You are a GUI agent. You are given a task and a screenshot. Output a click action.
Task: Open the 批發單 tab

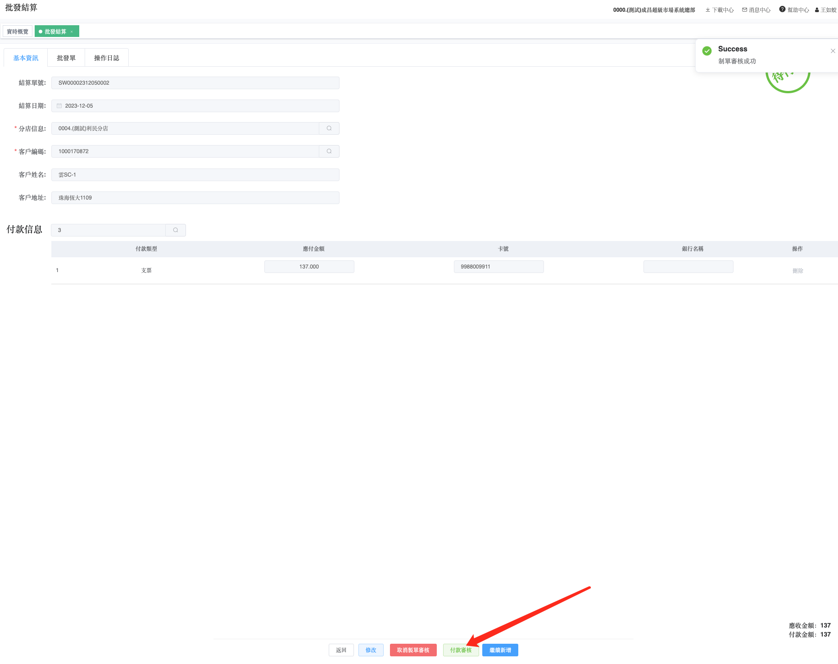click(x=66, y=58)
